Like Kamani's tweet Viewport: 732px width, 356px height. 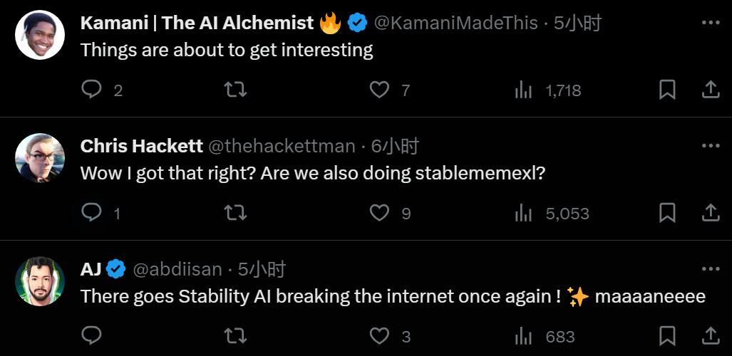[379, 90]
